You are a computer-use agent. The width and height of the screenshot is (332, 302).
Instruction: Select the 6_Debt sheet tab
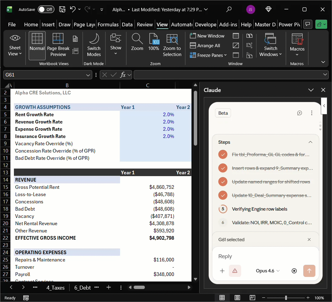[x=82, y=287]
